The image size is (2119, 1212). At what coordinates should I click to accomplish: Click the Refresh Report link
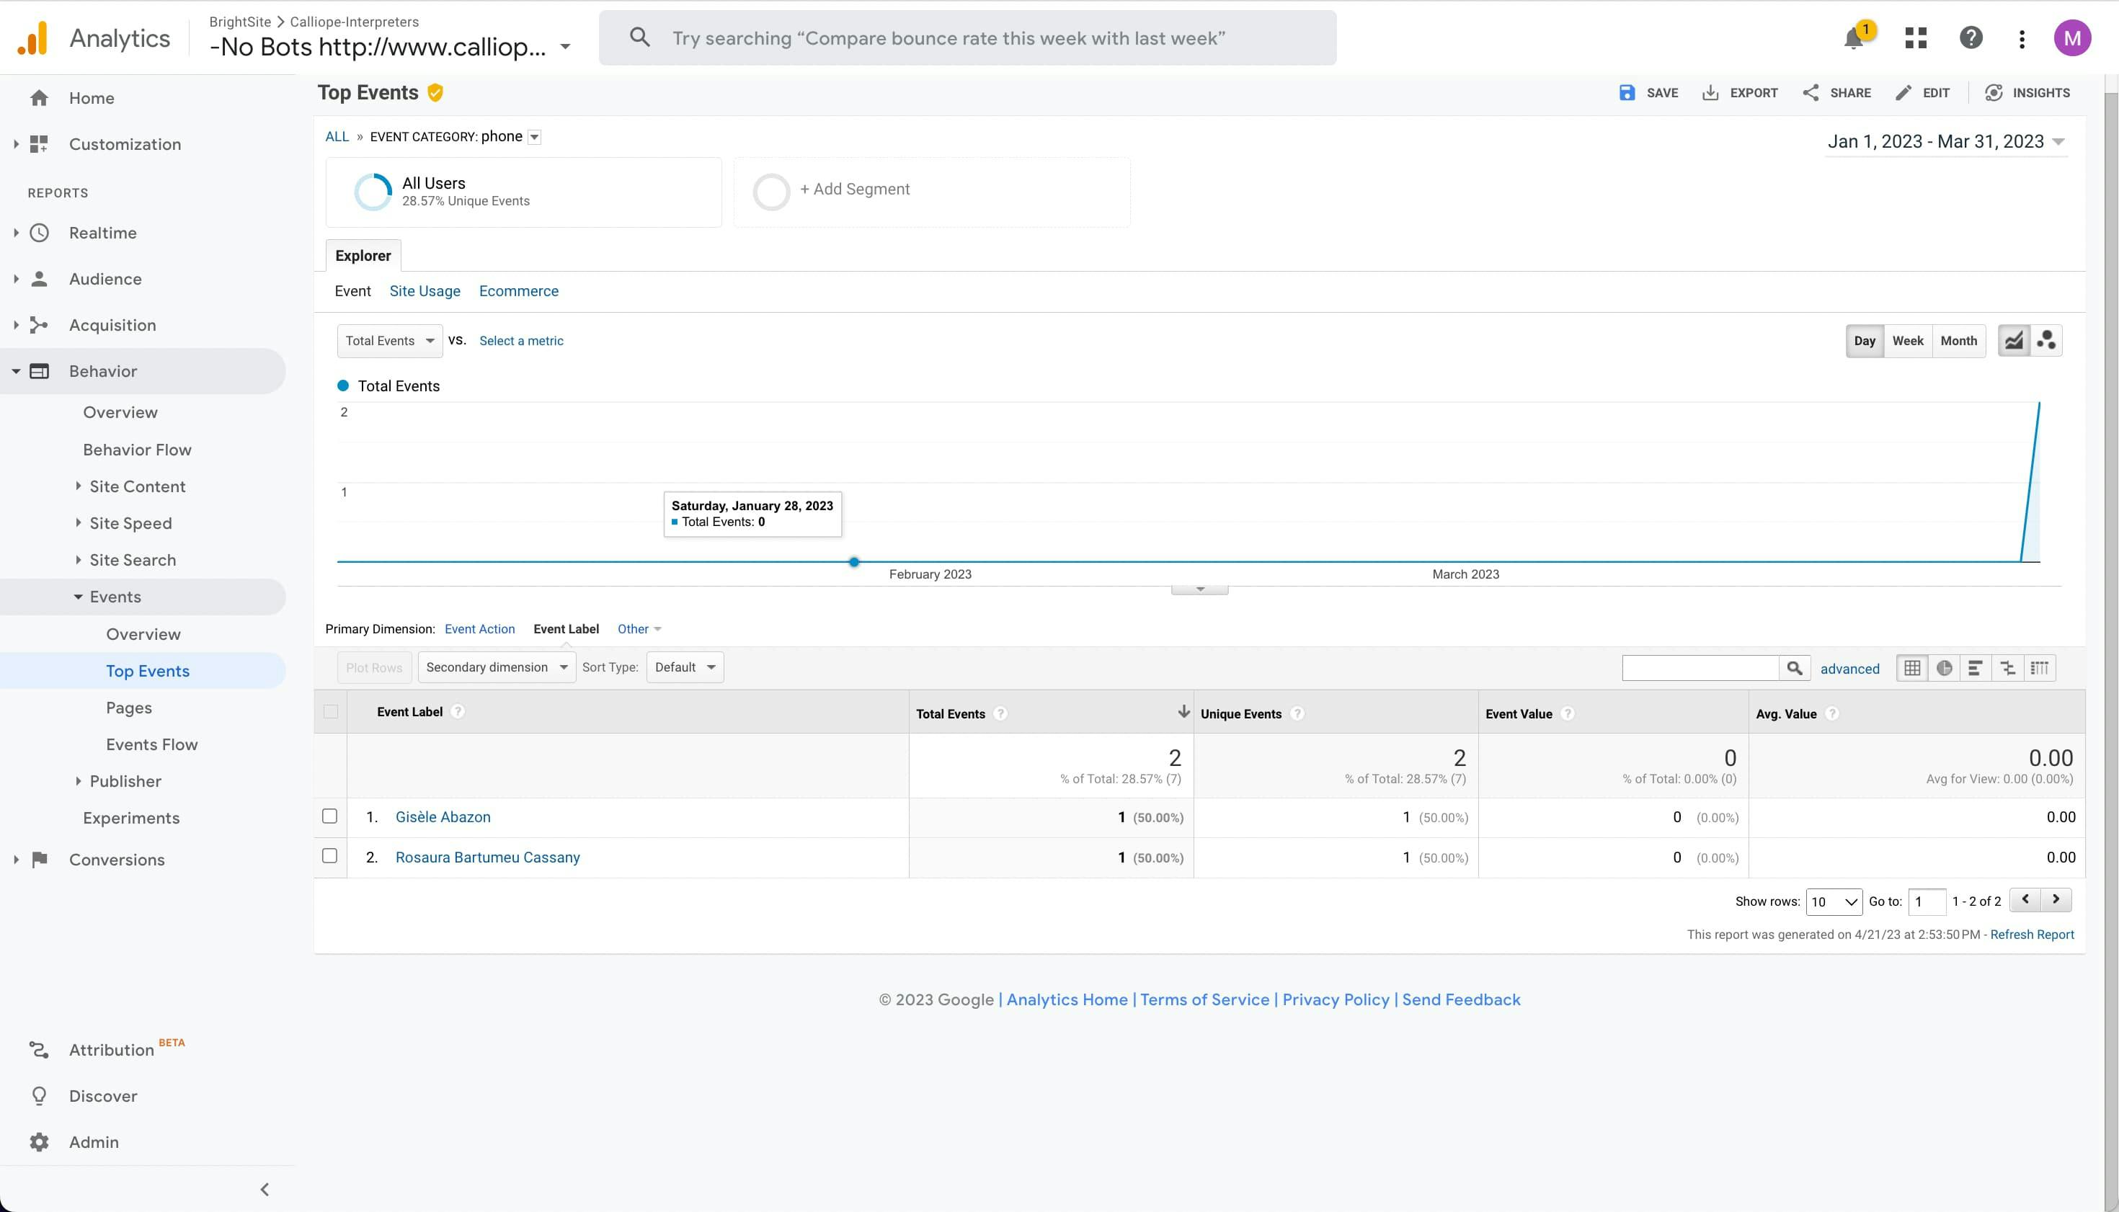pos(2032,935)
